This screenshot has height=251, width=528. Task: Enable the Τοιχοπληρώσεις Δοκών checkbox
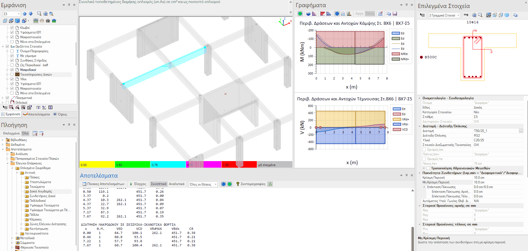(12, 75)
